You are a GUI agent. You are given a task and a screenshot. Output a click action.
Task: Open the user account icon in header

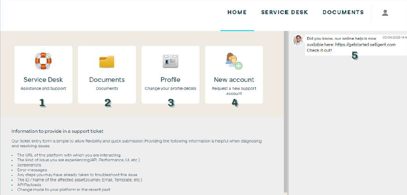385,13
